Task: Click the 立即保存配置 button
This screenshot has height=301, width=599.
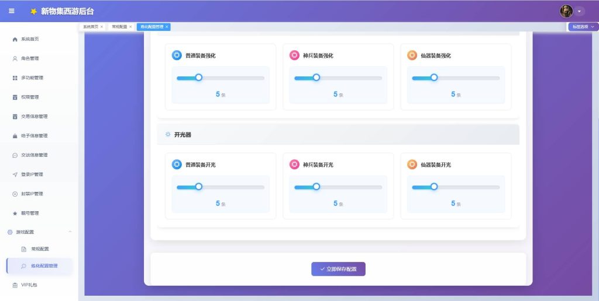Action: tap(338, 269)
